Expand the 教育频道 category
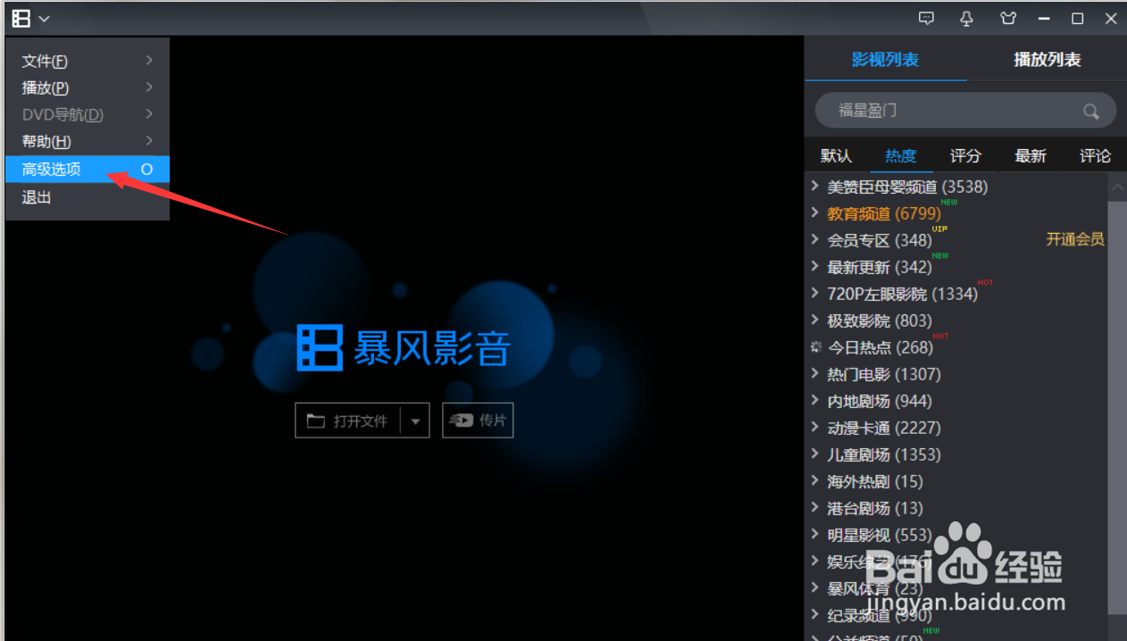 pyautogui.click(x=814, y=212)
